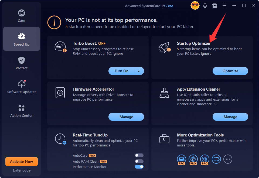
Task: Close the Advanced SystemCare window
Action: click(x=254, y=6)
